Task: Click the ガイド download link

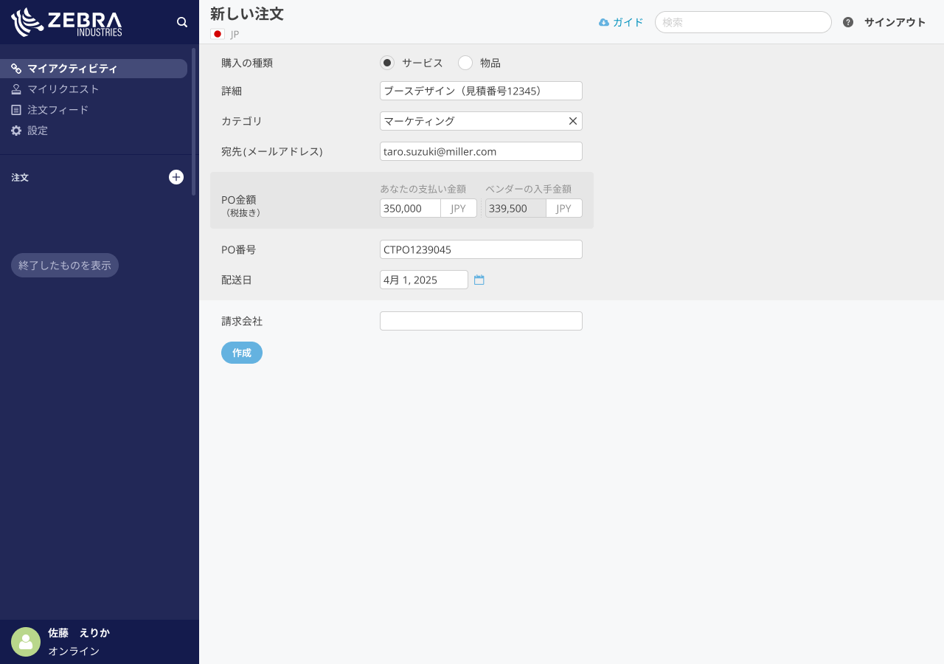Action: click(621, 22)
